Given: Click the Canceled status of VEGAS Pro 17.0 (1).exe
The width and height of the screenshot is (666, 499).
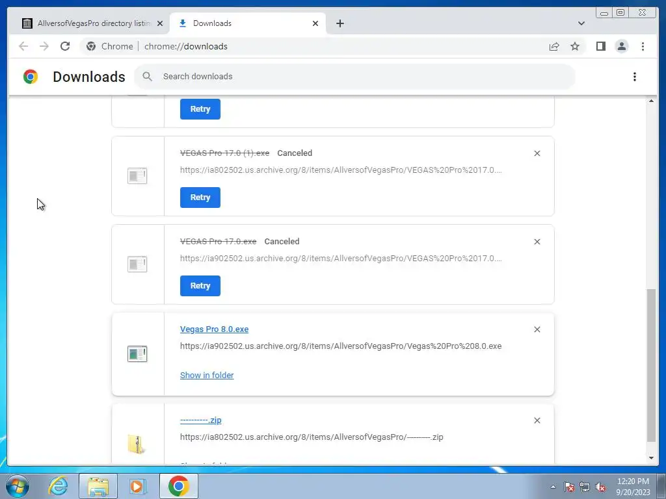Looking at the screenshot, I should pyautogui.click(x=295, y=153).
